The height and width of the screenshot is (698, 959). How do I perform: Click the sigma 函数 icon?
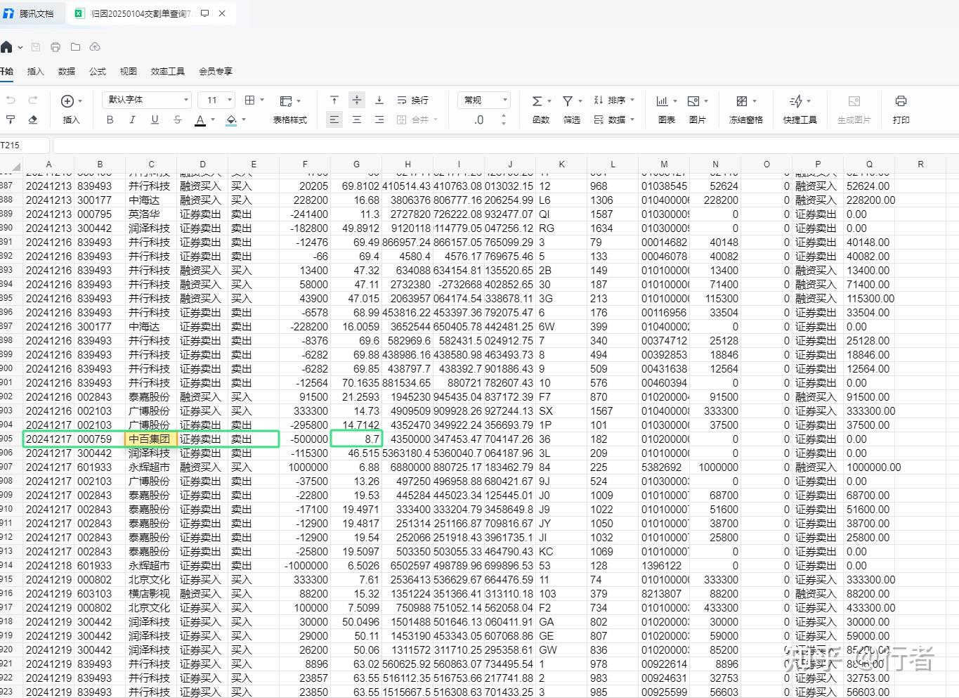[x=537, y=101]
